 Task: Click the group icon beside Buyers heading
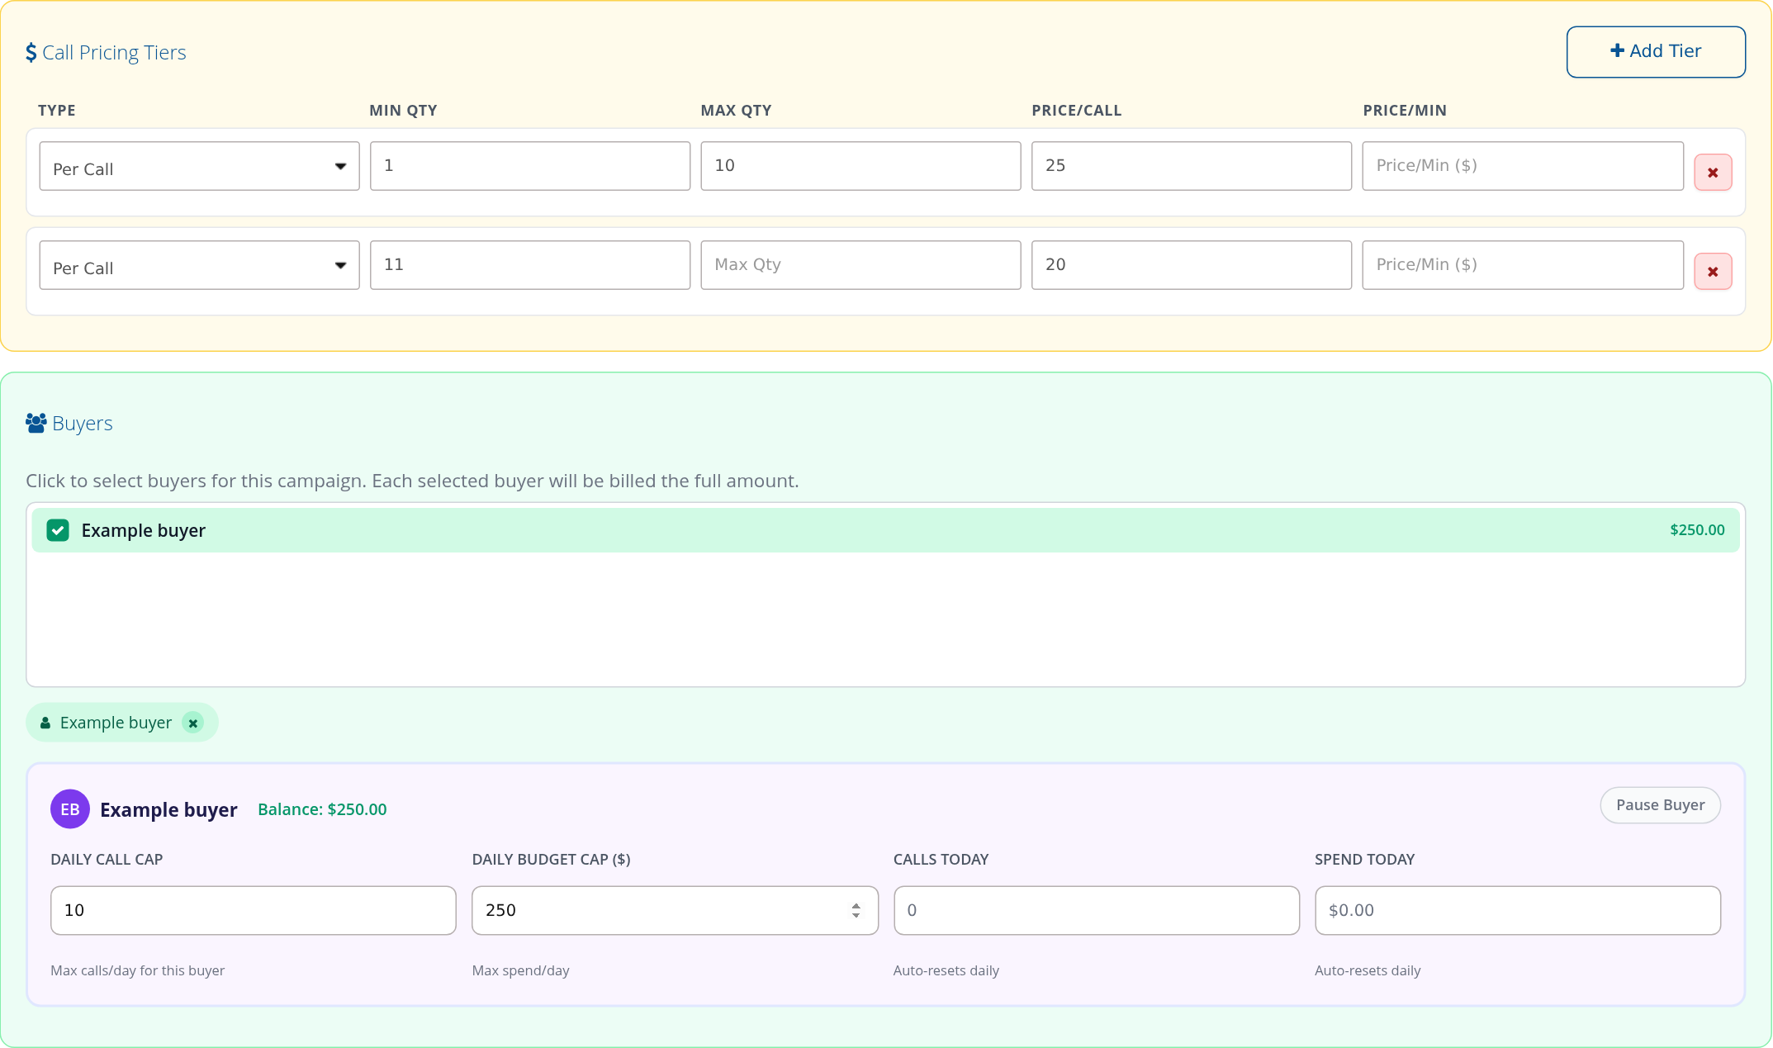click(36, 424)
